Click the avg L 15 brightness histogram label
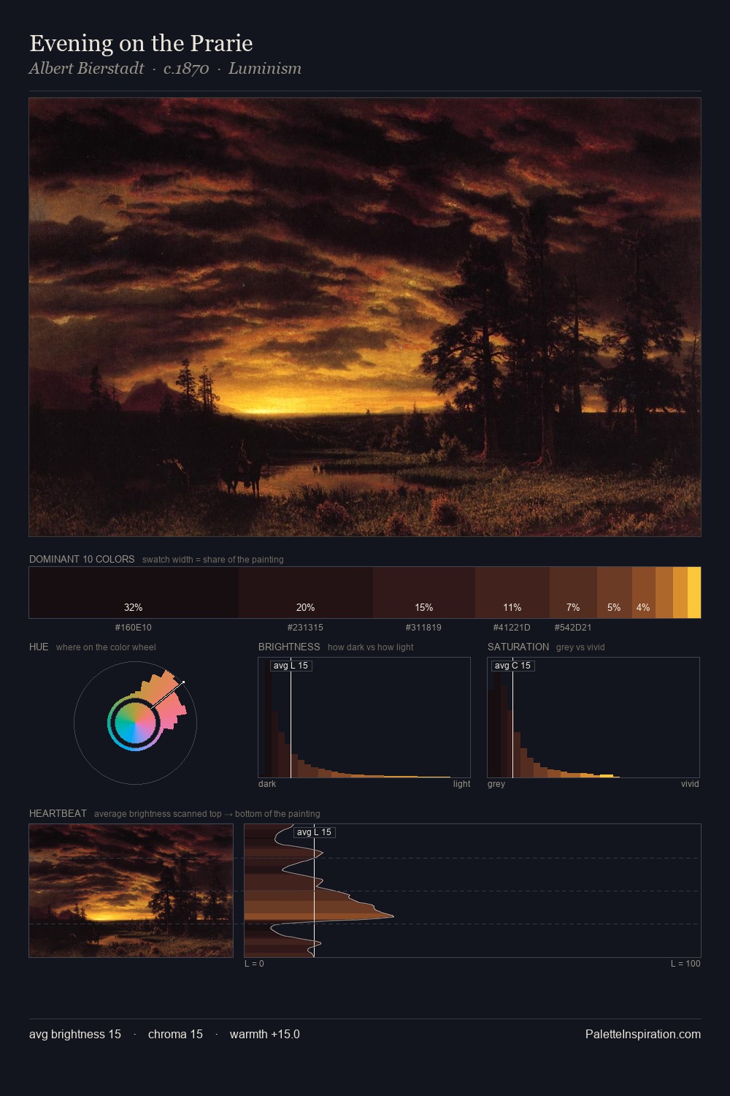 point(291,666)
